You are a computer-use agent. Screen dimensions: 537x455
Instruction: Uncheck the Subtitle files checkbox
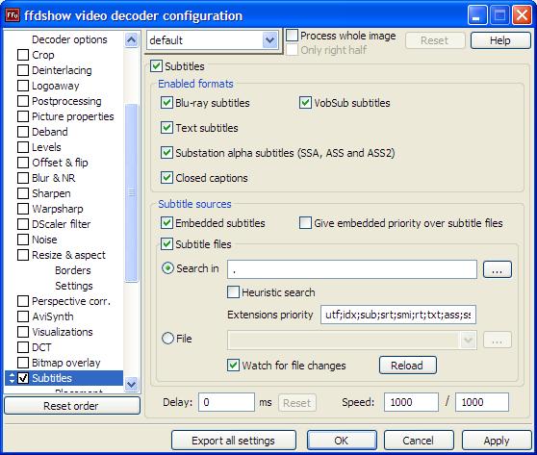pos(166,244)
